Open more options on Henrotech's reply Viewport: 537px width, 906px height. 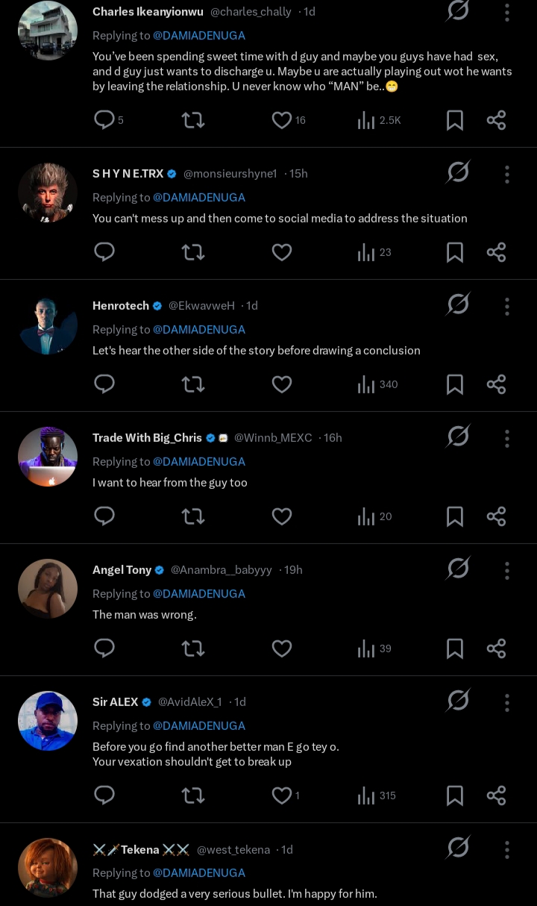[x=507, y=306]
